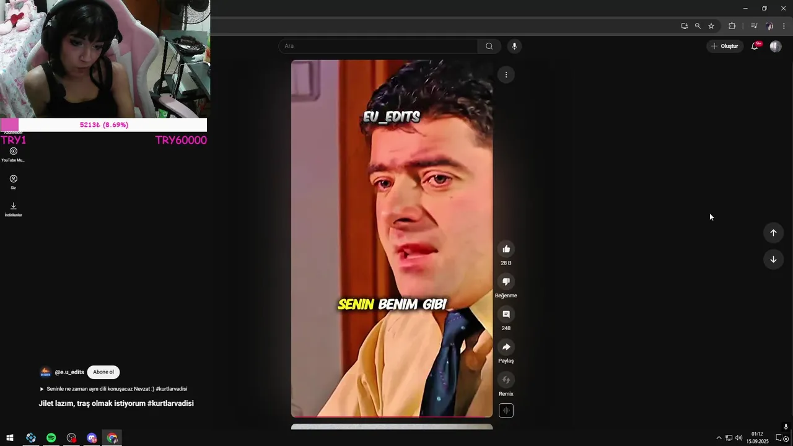Open the Short's sound source thumbnail

pyautogui.click(x=506, y=410)
